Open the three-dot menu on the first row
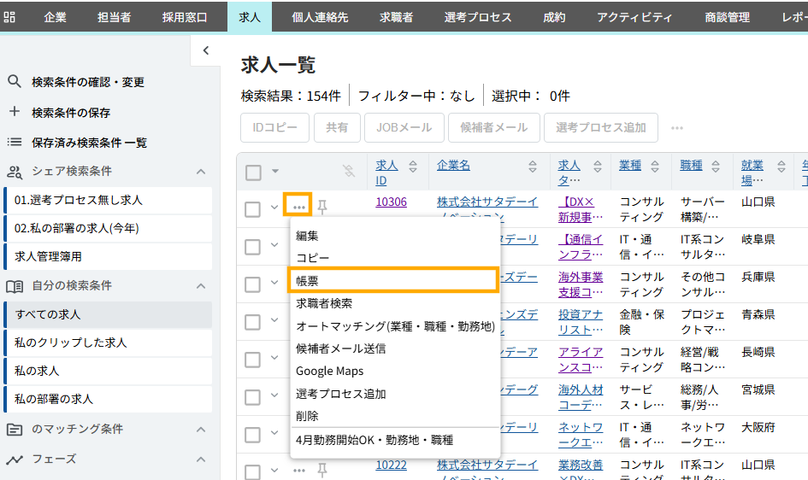The height and width of the screenshot is (480, 808). [298, 207]
